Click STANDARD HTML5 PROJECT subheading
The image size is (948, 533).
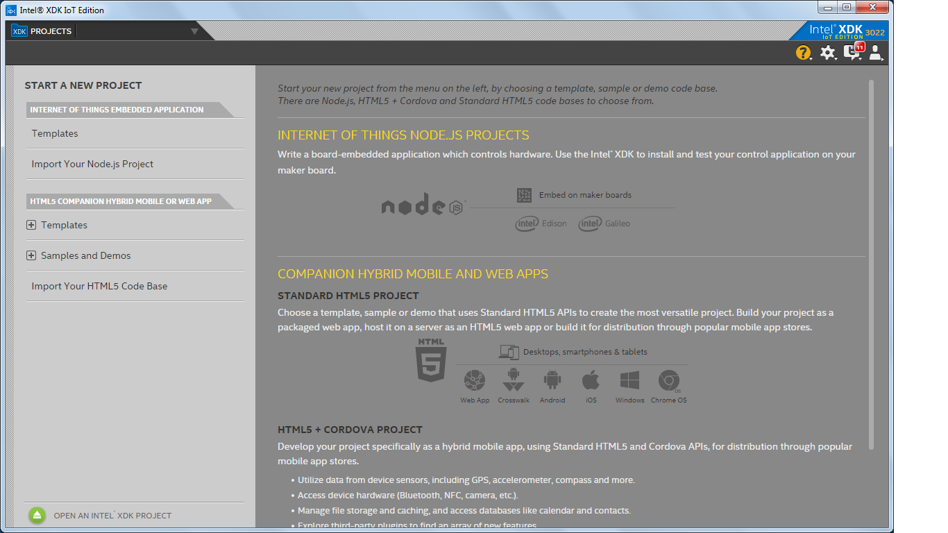click(x=348, y=296)
